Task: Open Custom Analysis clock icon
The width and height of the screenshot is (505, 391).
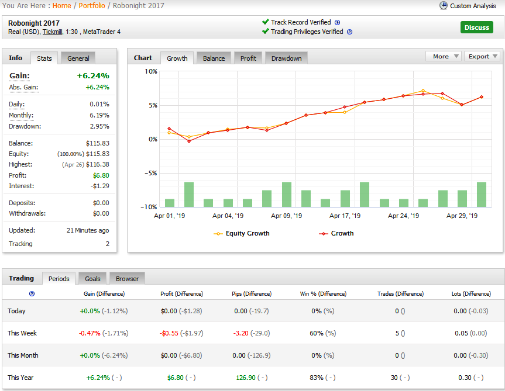Action: pyautogui.click(x=444, y=5)
